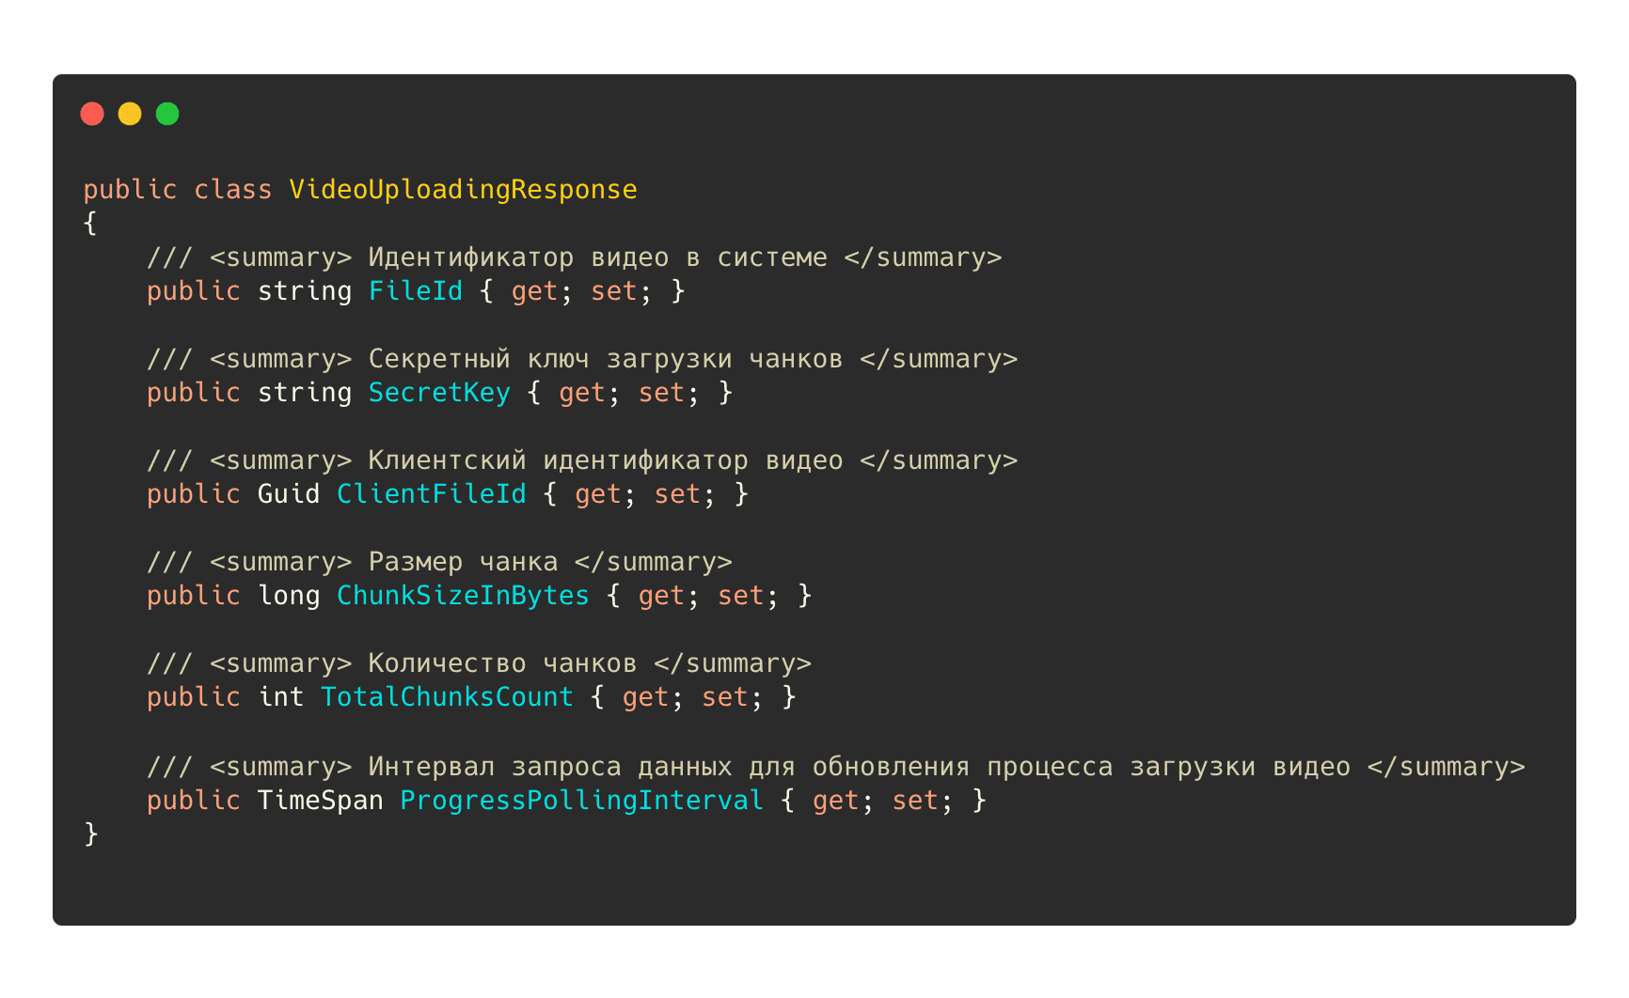Select the ChunkSizeInBytes property name

[x=463, y=596]
